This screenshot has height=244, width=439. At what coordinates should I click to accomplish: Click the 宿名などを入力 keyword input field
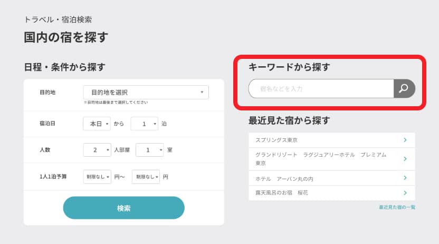tap(322, 89)
